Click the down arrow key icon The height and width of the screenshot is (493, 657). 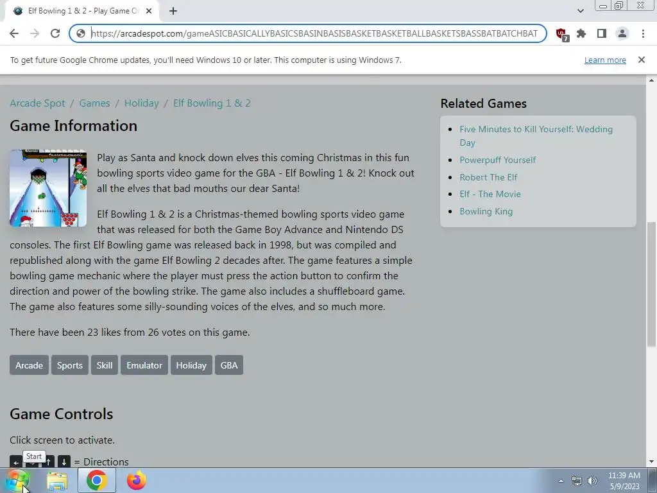click(x=64, y=462)
